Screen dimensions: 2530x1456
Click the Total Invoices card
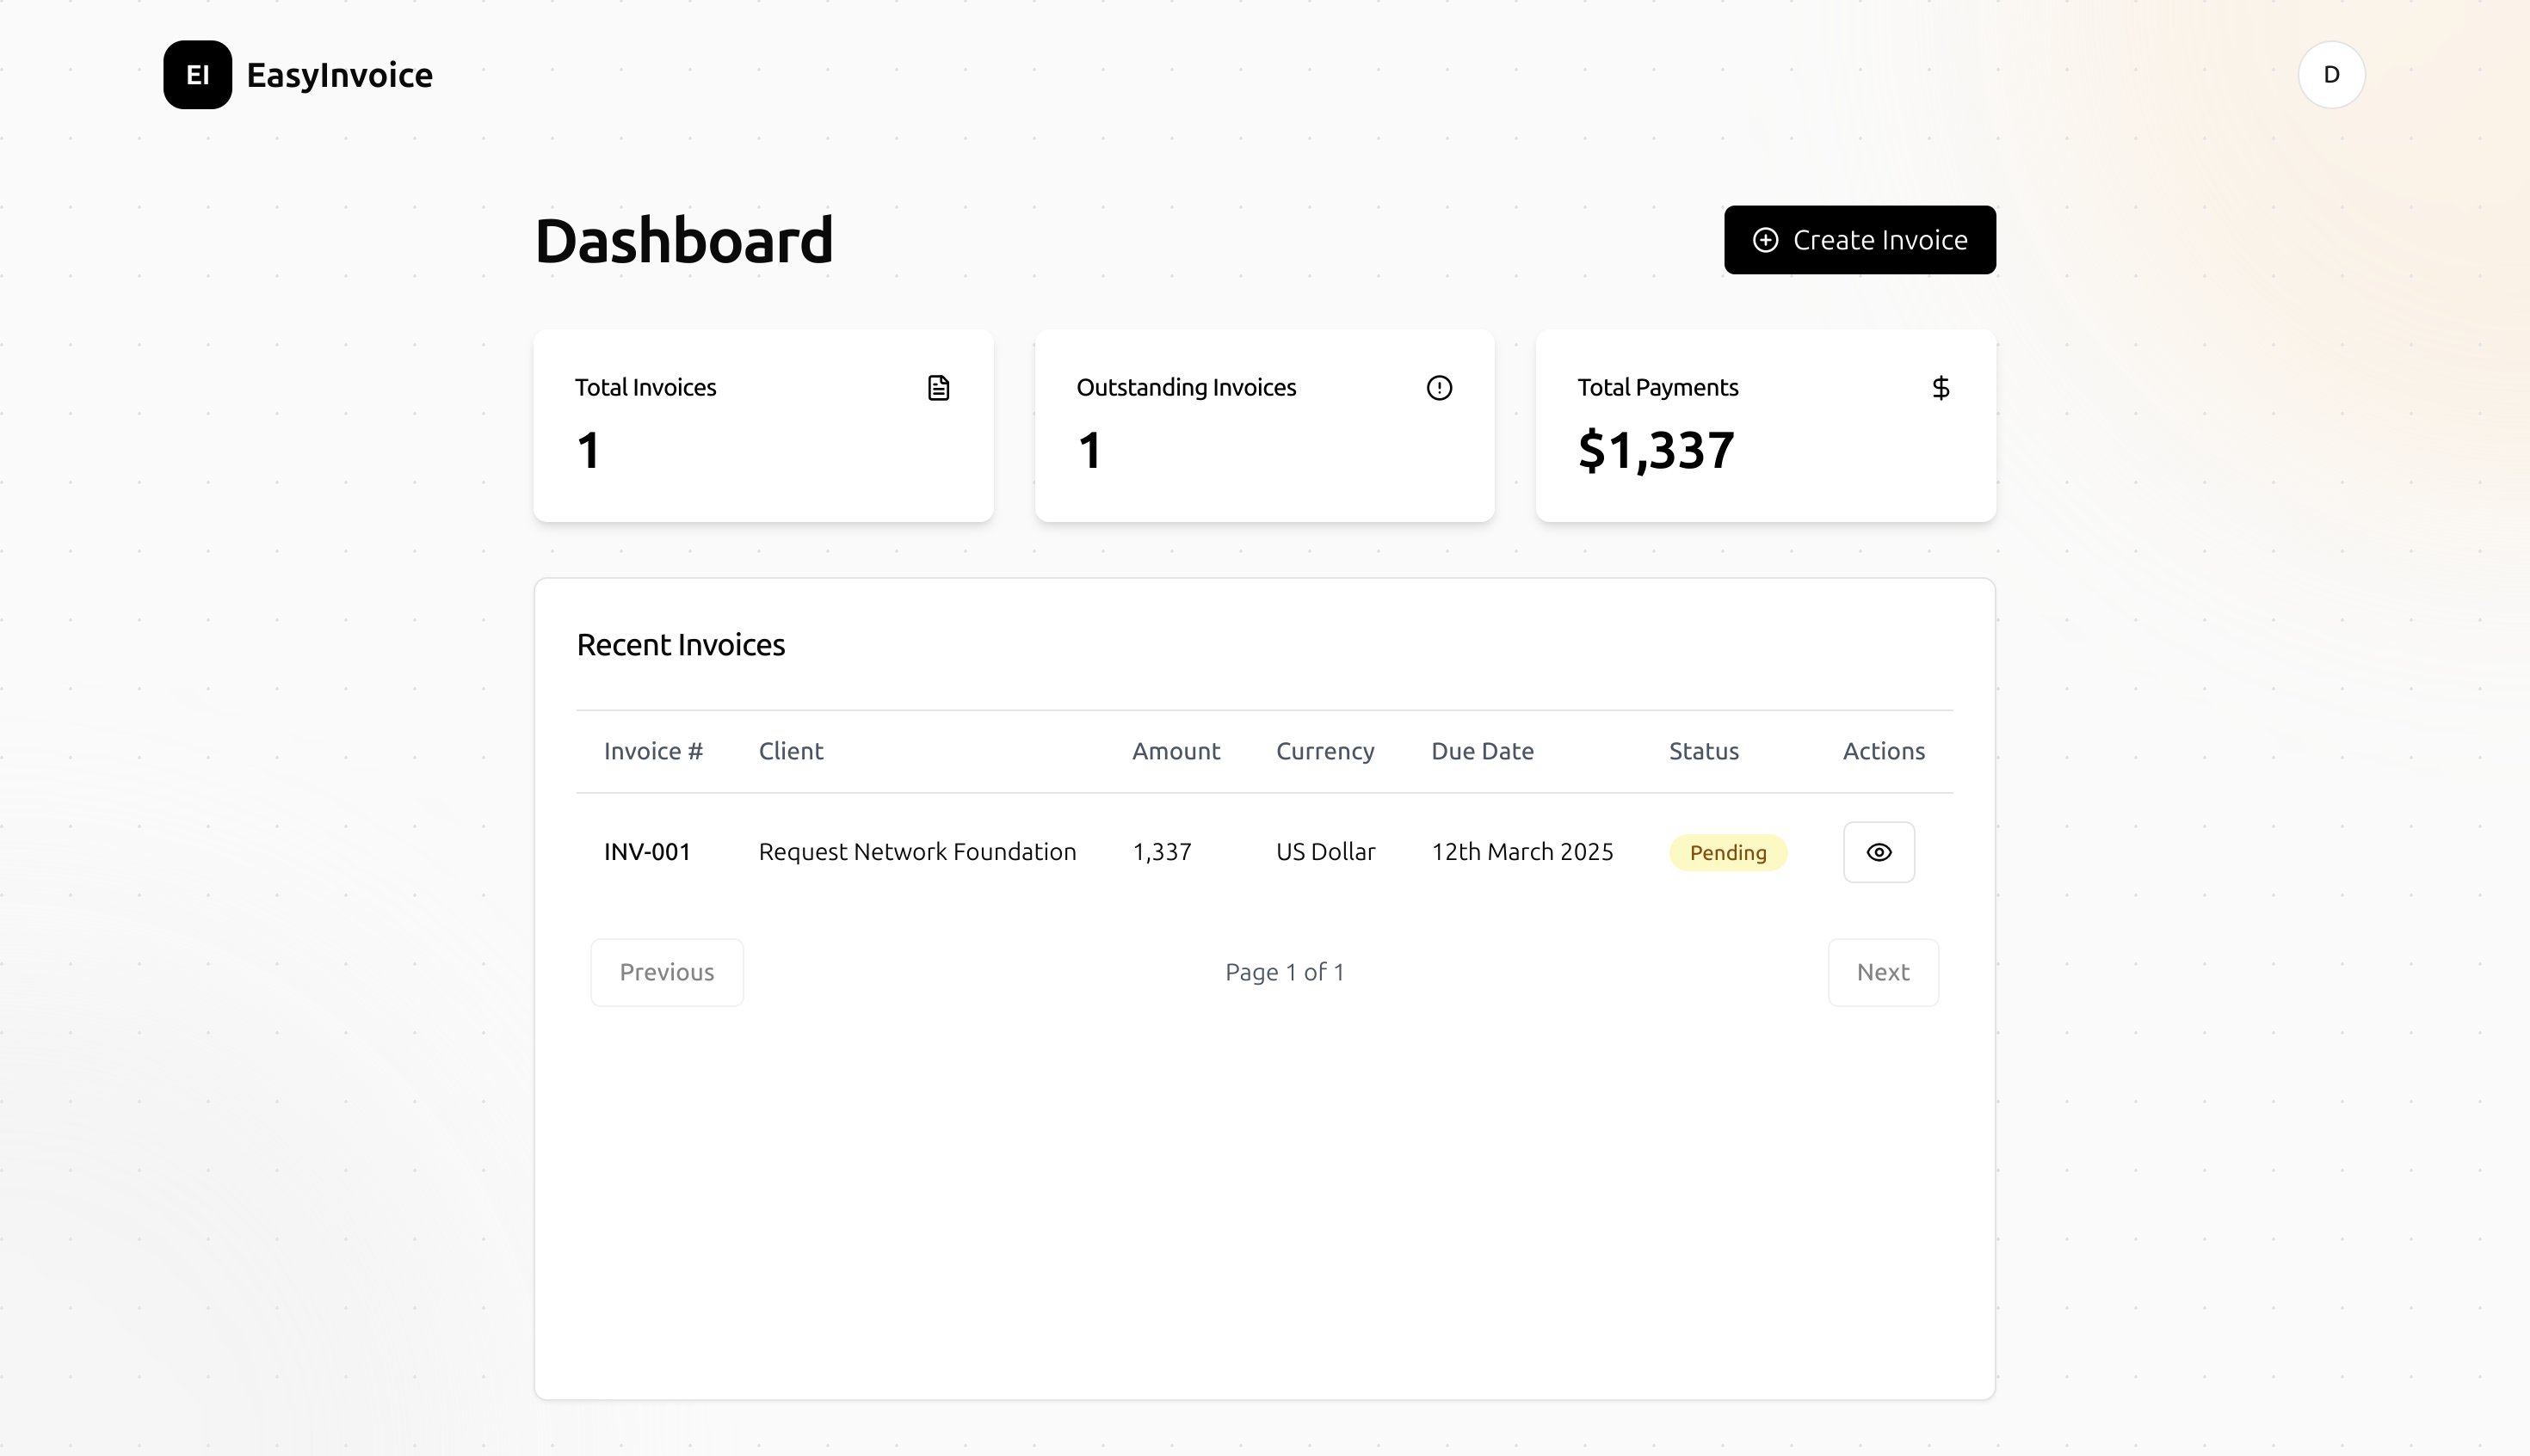point(762,426)
